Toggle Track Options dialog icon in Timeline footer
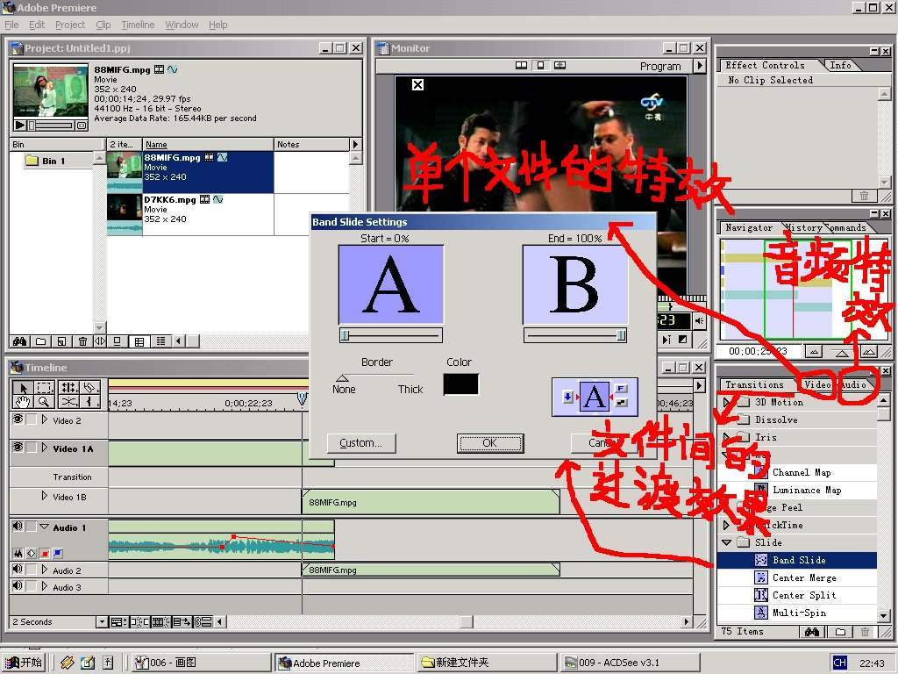 click(x=118, y=622)
